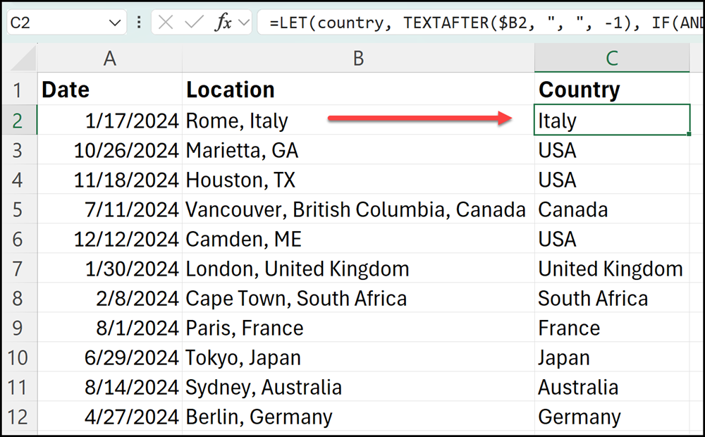Select row 7 header
The width and height of the screenshot is (705, 437).
coord(18,269)
